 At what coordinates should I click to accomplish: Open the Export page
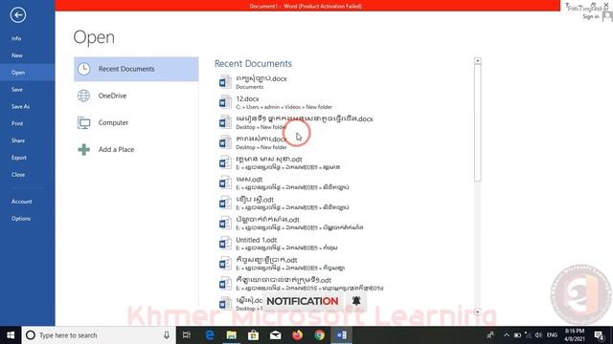[19, 158]
